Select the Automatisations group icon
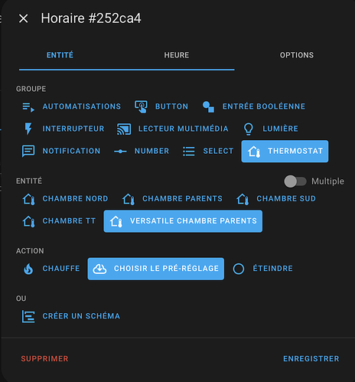The width and height of the screenshot is (355, 382). (x=28, y=107)
